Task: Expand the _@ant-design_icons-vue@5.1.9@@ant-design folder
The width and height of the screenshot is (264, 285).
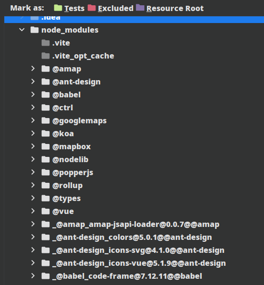Action: [33, 263]
